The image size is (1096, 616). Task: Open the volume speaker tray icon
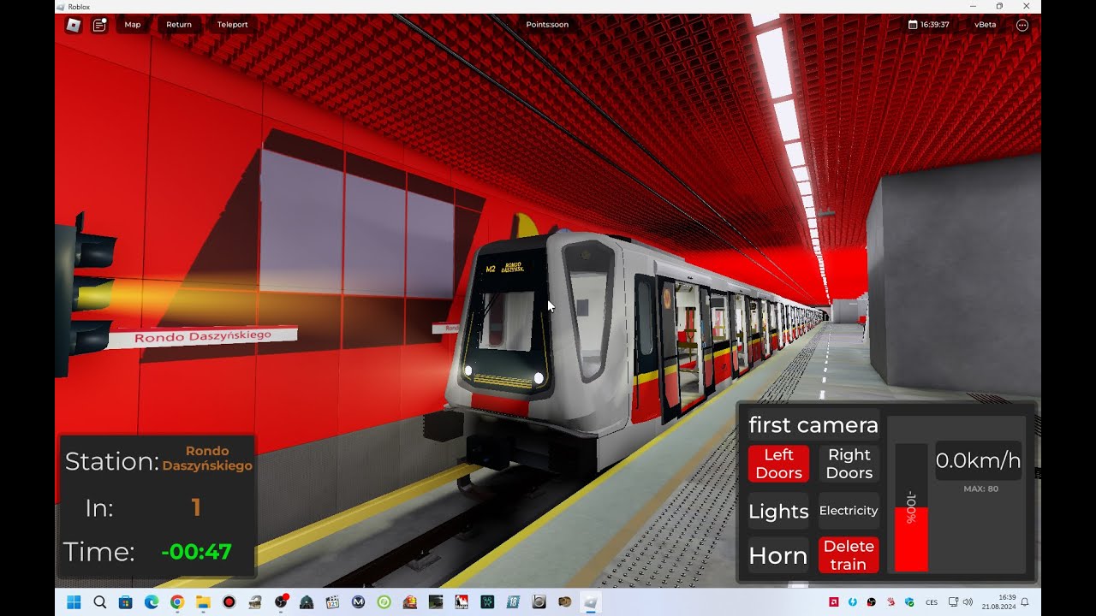coord(968,602)
